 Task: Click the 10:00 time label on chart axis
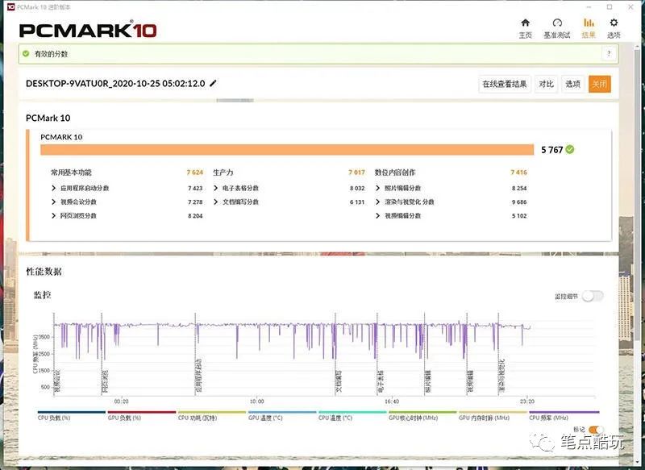tap(256, 401)
